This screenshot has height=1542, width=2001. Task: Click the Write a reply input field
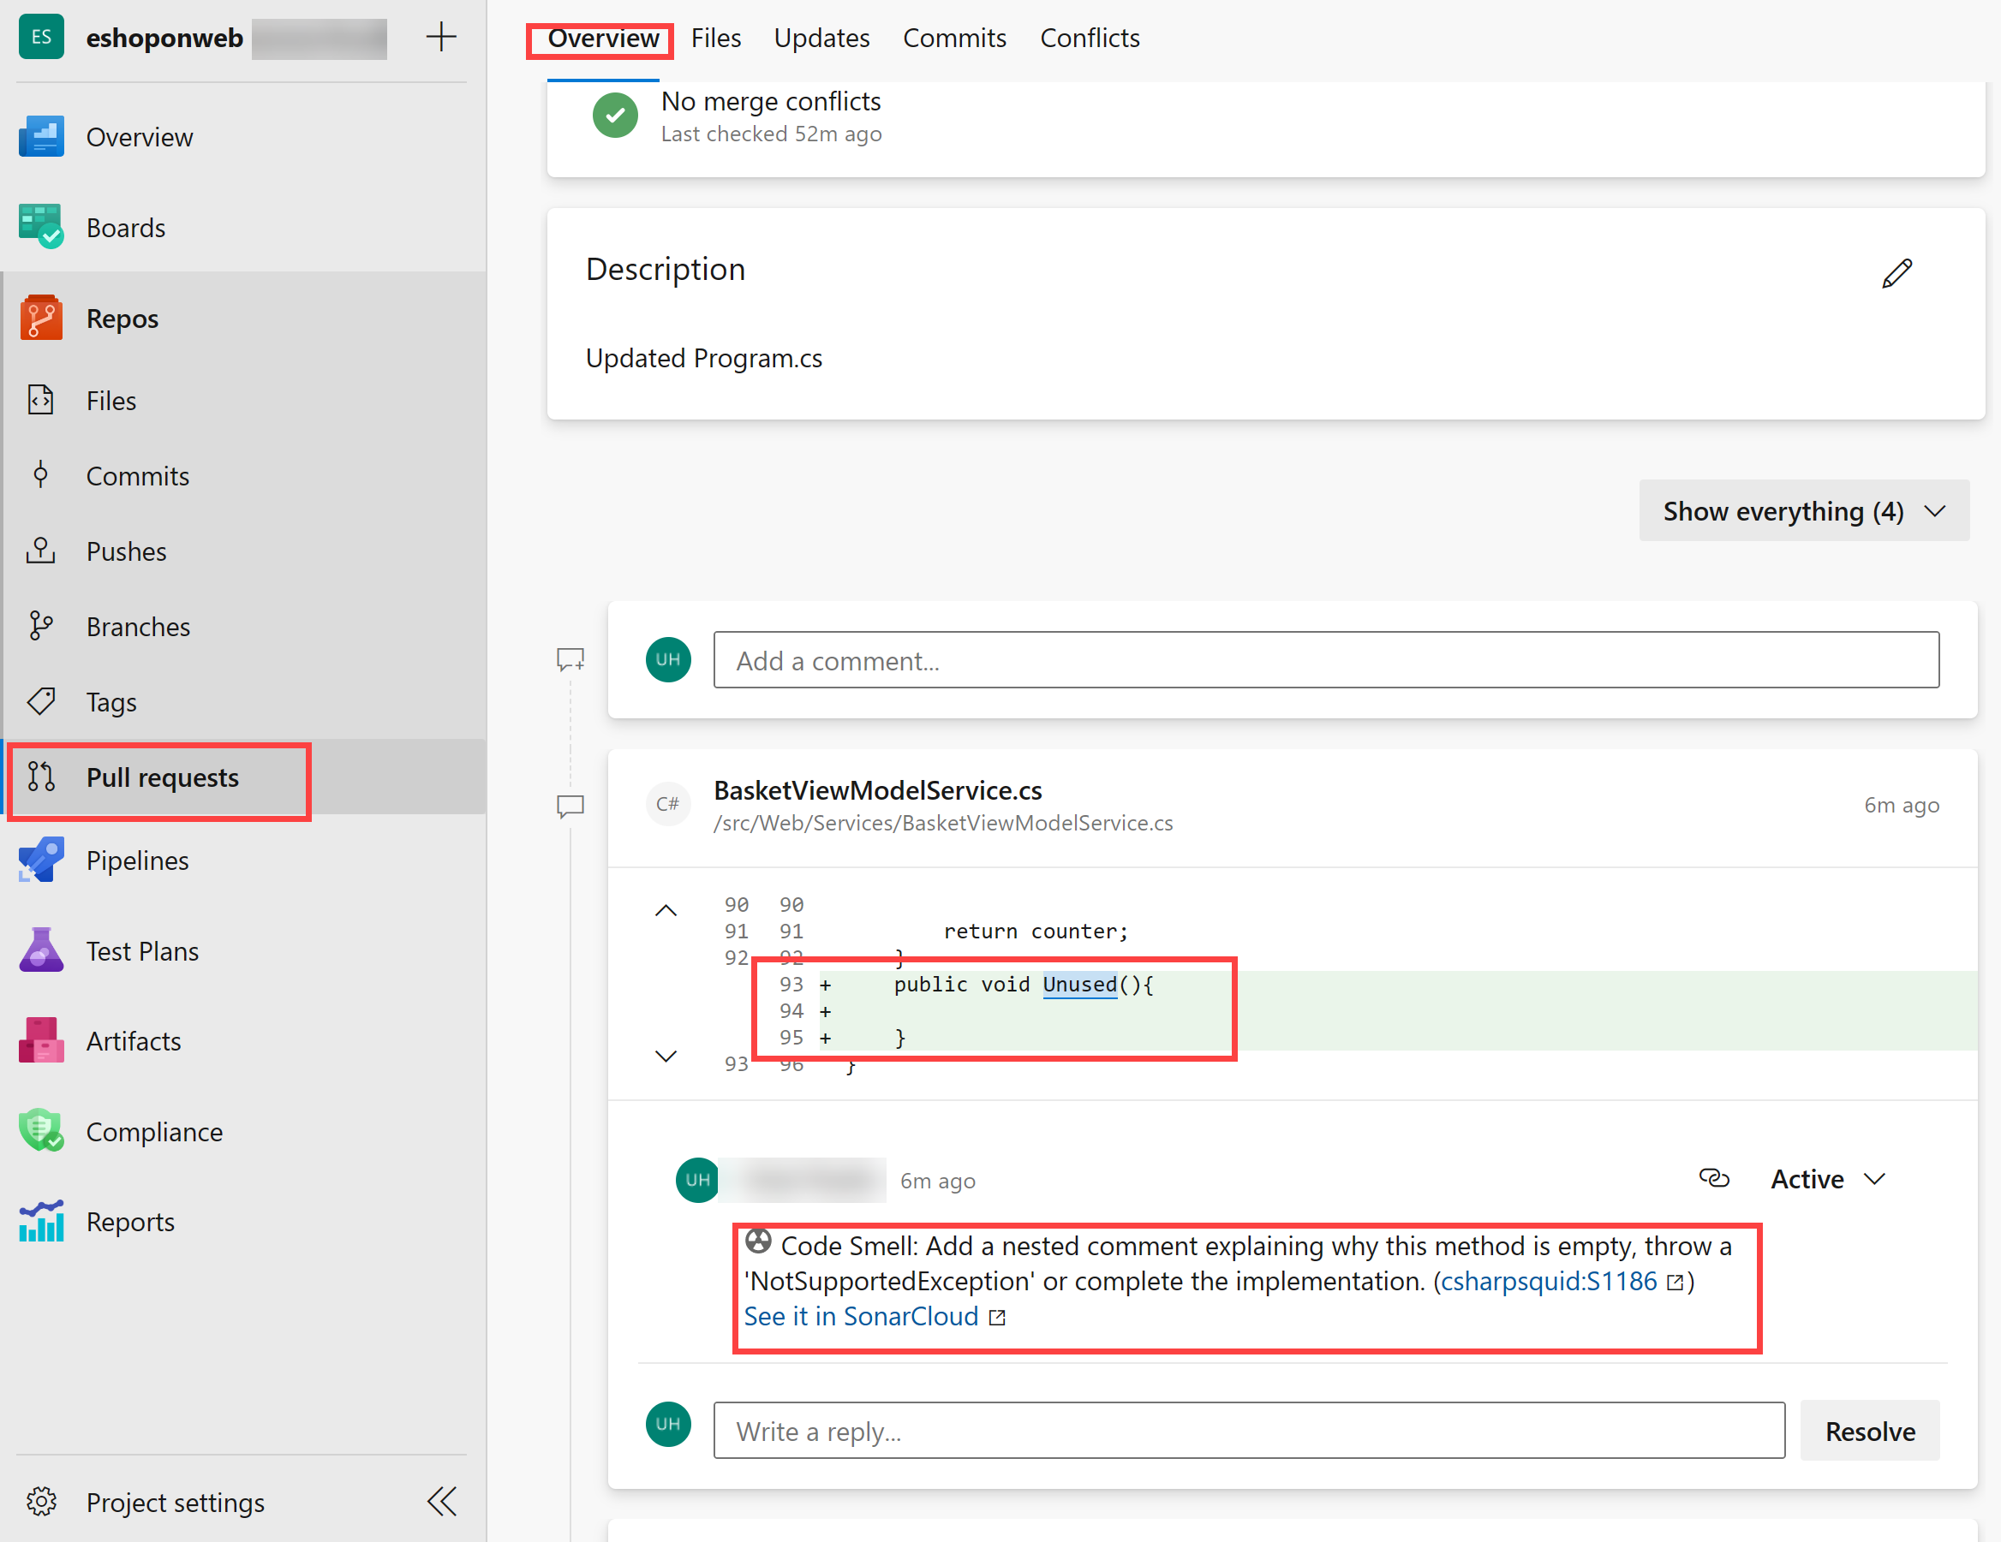(x=1249, y=1431)
